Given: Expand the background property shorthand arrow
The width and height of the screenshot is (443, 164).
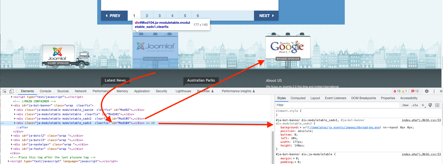Looking at the screenshot, I should click(x=301, y=127).
